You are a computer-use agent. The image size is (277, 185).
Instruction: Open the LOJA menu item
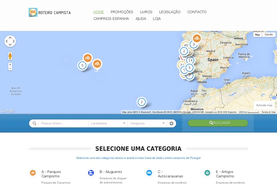point(157,19)
